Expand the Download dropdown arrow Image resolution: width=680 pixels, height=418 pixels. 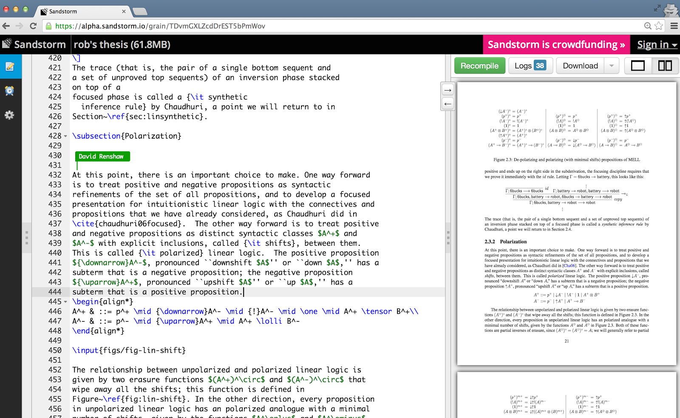click(611, 66)
